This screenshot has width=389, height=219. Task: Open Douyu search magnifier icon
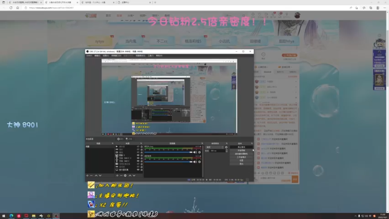[x=244, y=16]
